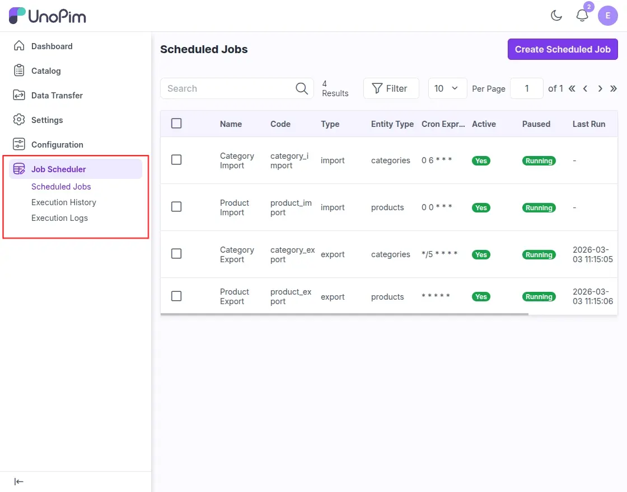Click the category_export code cell
The width and height of the screenshot is (627, 492).
292,254
